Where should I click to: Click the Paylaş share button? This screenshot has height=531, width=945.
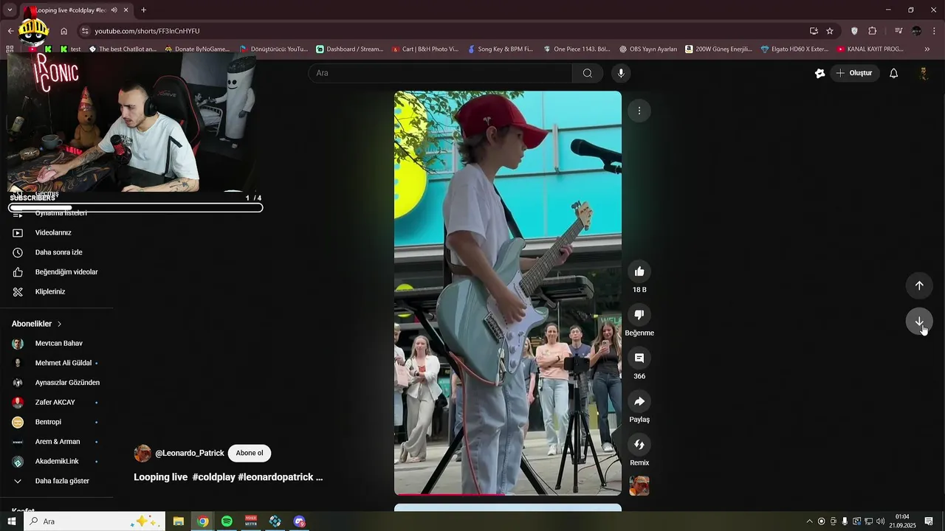pos(639,401)
